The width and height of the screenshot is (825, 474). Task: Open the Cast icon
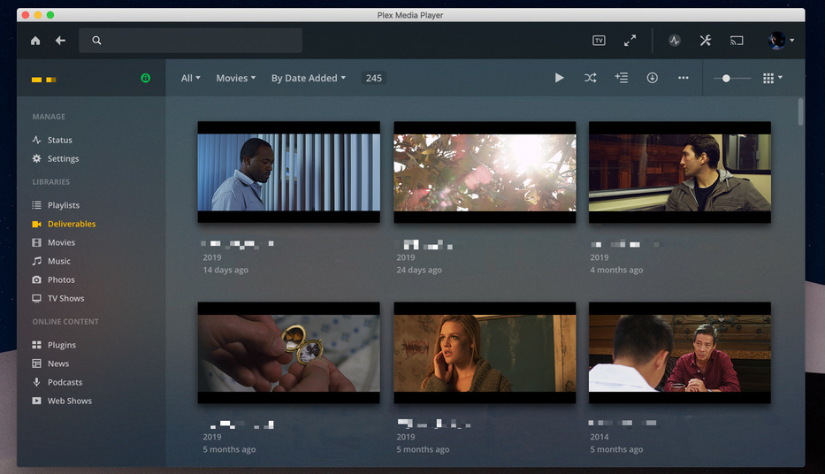pyautogui.click(x=737, y=41)
